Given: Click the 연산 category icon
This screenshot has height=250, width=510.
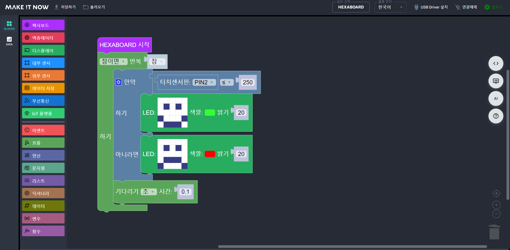Looking at the screenshot, I should [27, 155].
